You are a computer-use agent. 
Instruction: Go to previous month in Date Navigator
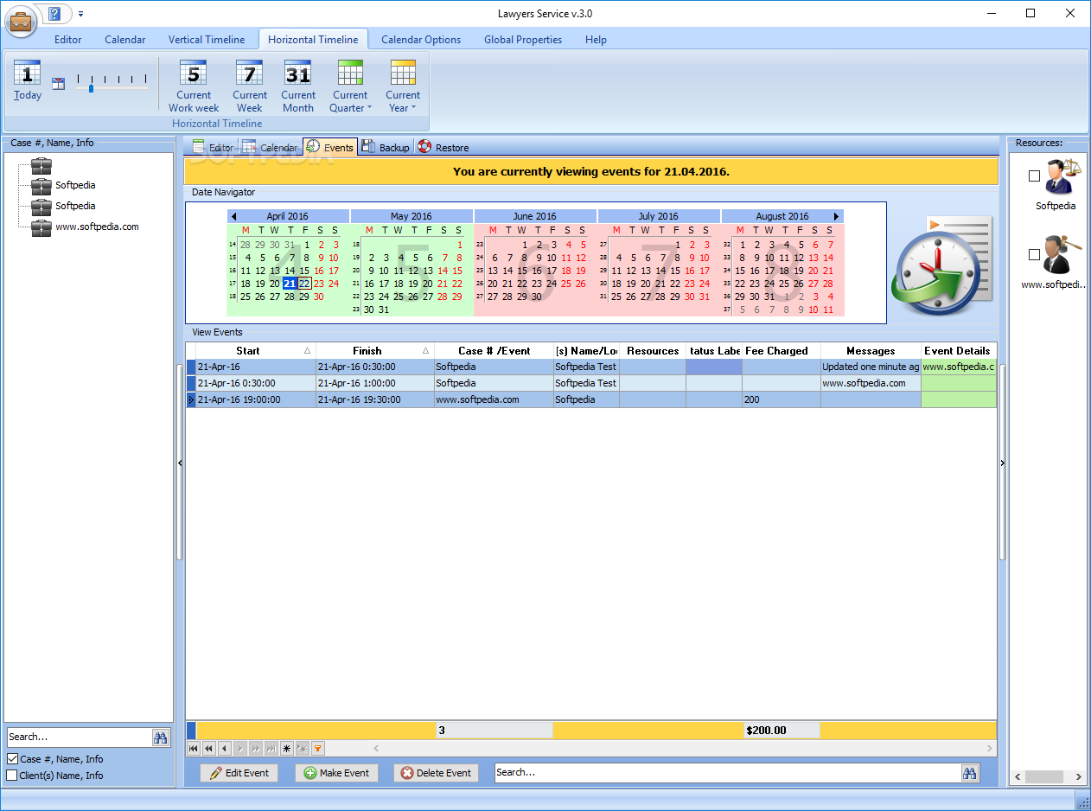(x=233, y=216)
